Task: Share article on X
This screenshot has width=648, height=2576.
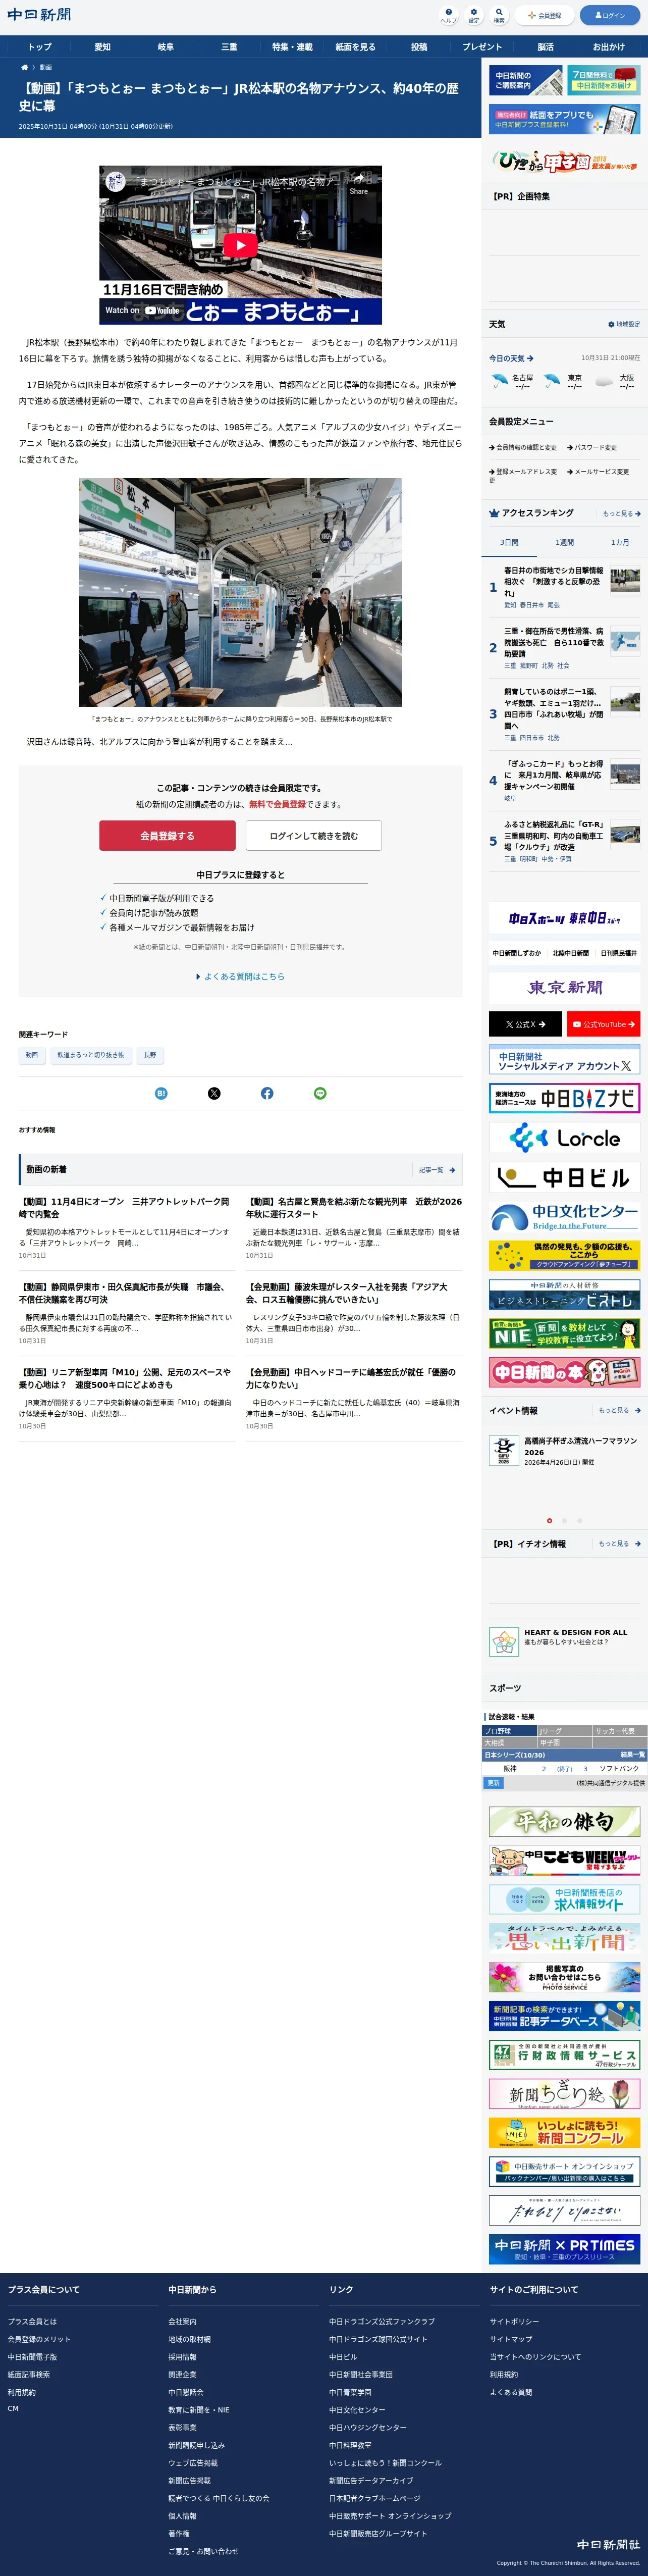Action: point(214,1093)
